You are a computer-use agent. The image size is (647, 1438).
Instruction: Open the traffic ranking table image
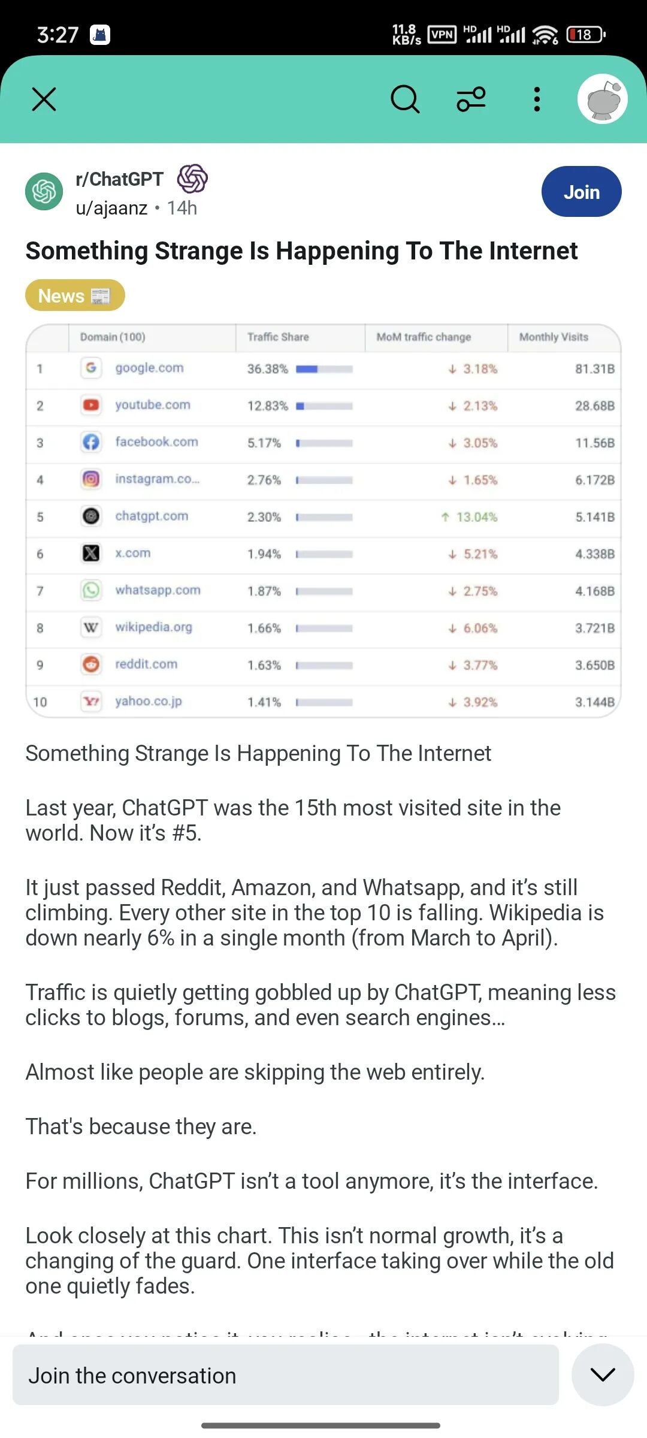[x=323, y=521]
